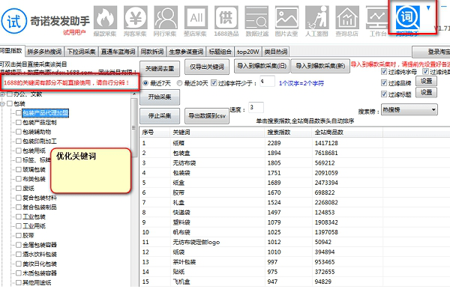This screenshot has width=450, height=298.
Task: Click the 导出数据到csv button
Action: 207,116
